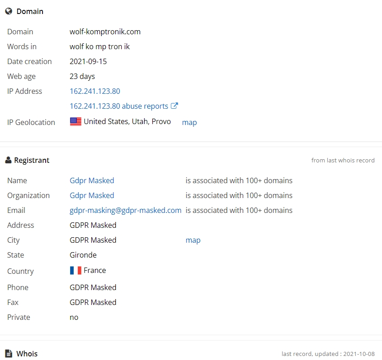Click the United States flag icon
The image size is (382, 360).
(x=75, y=121)
